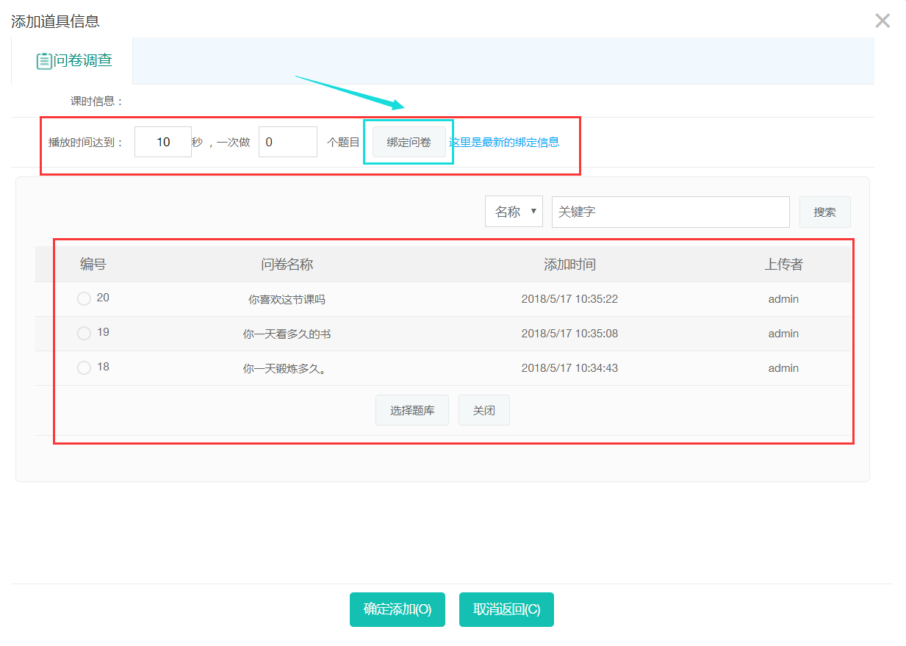Cancel with 取消返回(C) button
The image size is (906, 646).
[506, 609]
